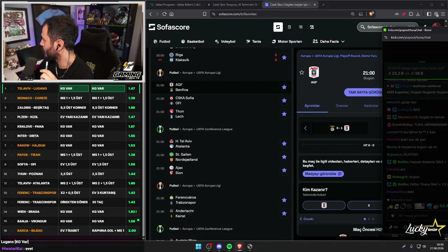Image resolution: width=448 pixels, height=252 pixels.
Task: Select the Sofascore home icon in header
Action: [278, 27]
